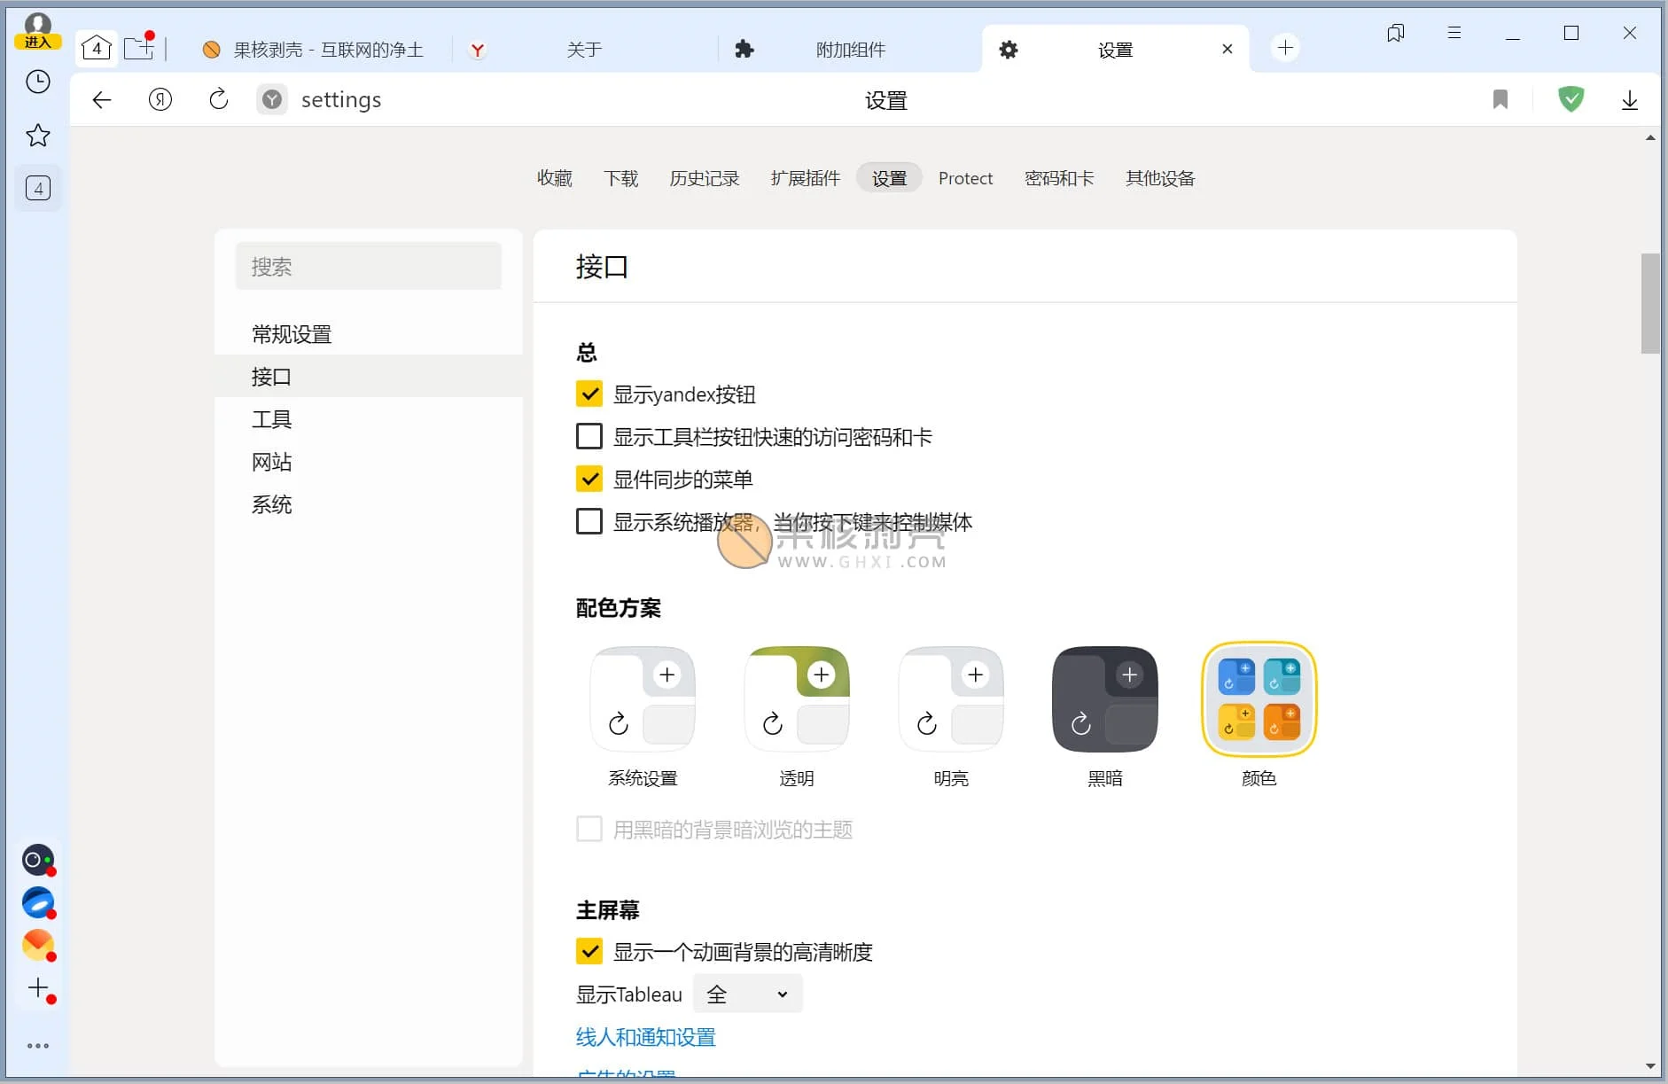
Task: Click the user login avatar icon
Action: (x=37, y=30)
